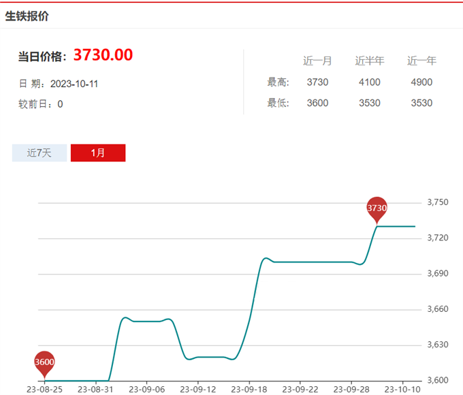Click the 最低 row label
Viewport: 463px width, 395px height.
point(278,103)
